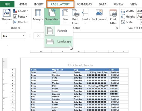The height and width of the screenshot is (111, 142).
Task: Choose the Portrait page icon
Action: [50, 31]
